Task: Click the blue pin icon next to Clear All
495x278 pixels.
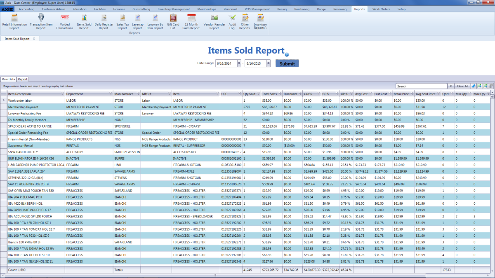Action: pyautogui.click(x=474, y=86)
